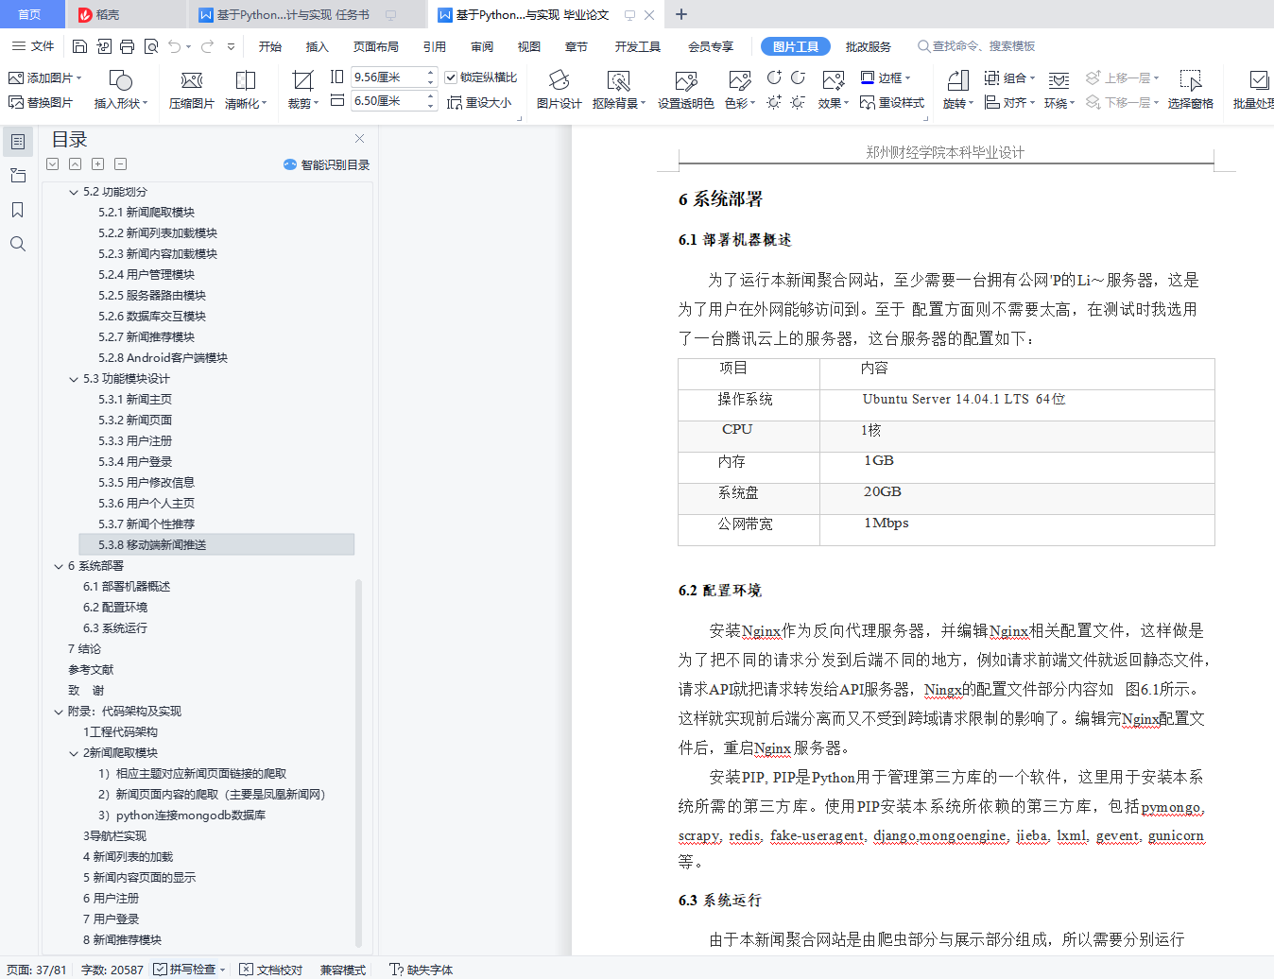Click the 添加图片 (Add Picture) button
This screenshot has height=979, width=1274.
pyautogui.click(x=44, y=77)
